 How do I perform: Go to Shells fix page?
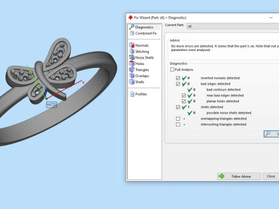(139, 82)
